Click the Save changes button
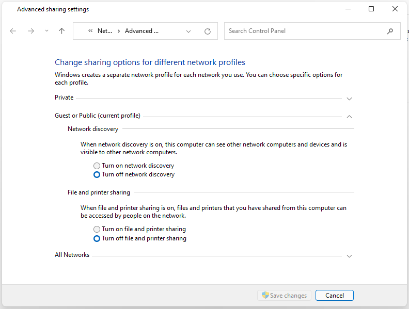The height and width of the screenshot is (309, 409). (284, 296)
